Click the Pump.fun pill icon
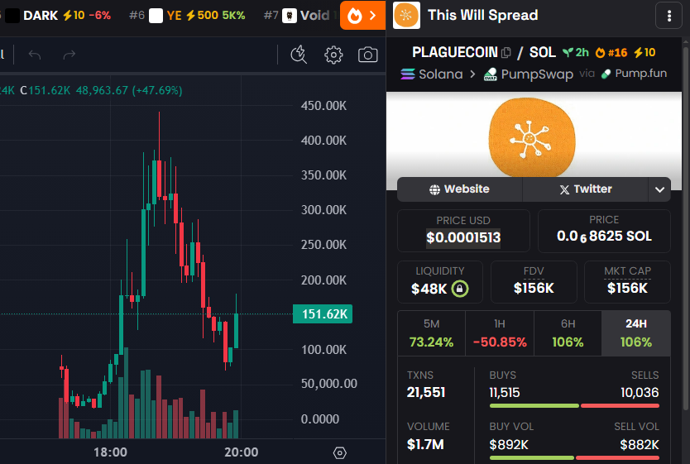The height and width of the screenshot is (464, 690). point(606,74)
